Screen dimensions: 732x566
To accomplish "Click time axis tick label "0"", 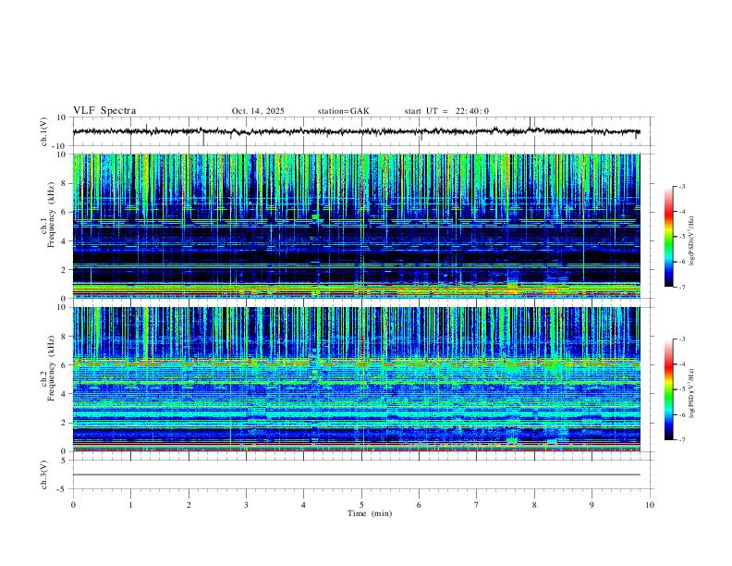I will pos(73,505).
